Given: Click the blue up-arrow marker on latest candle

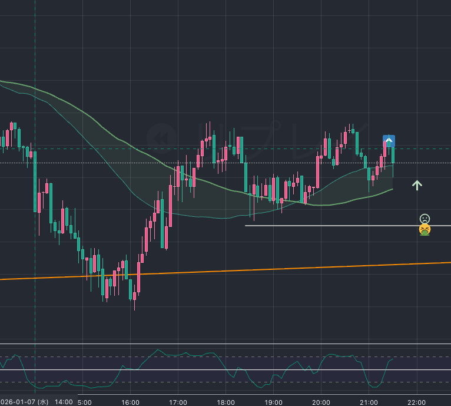Looking at the screenshot, I should pyautogui.click(x=389, y=141).
